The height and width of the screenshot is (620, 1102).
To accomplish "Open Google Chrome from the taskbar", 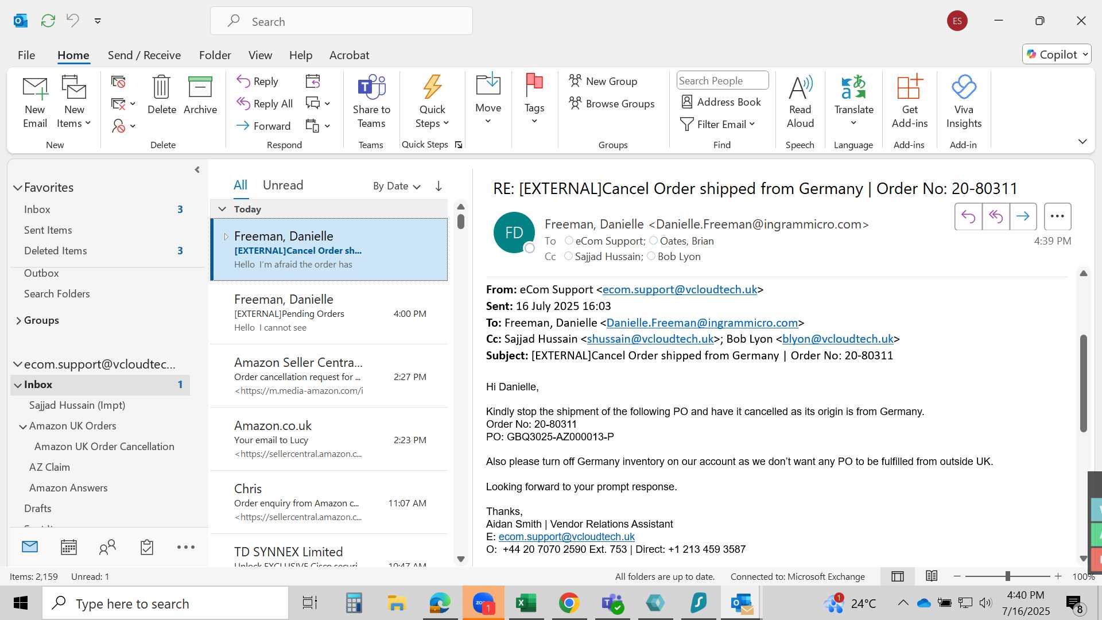I will (x=569, y=603).
